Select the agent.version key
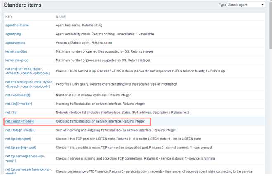The height and width of the screenshot is (176, 272). [x=15, y=43]
